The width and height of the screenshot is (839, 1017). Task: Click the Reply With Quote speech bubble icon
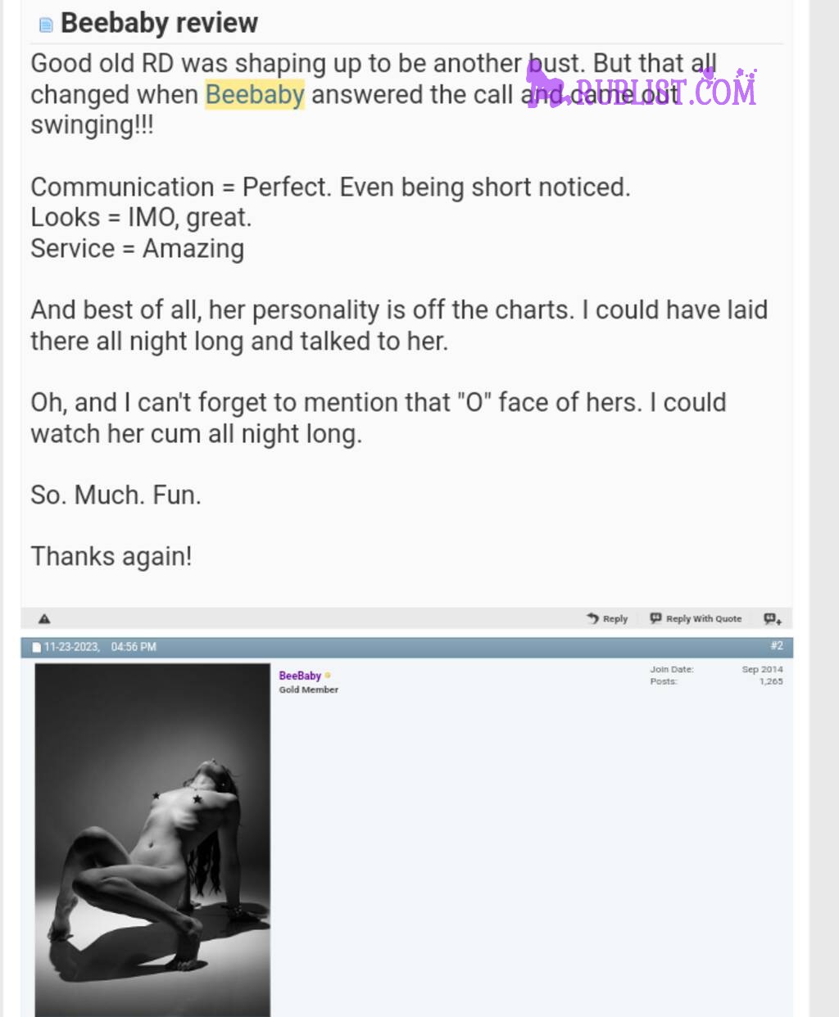(655, 618)
